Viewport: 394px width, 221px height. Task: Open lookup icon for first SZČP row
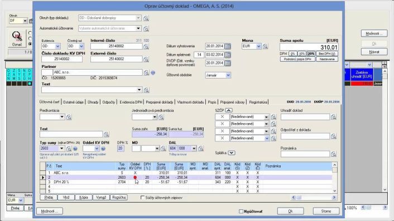coord(273,117)
